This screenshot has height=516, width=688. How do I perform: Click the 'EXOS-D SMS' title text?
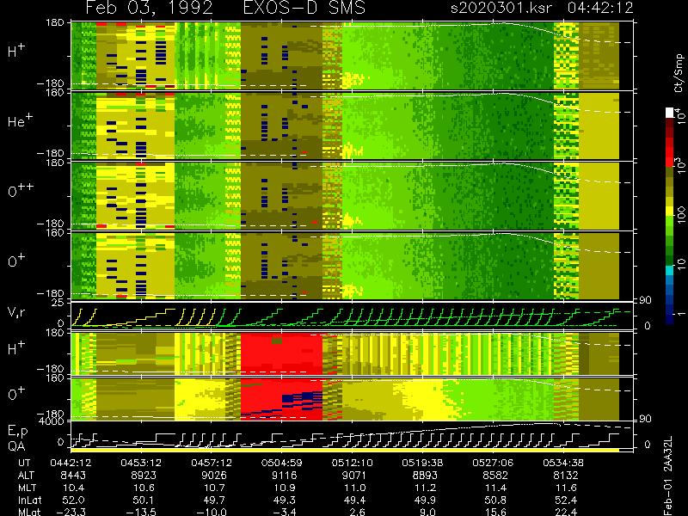304,8
